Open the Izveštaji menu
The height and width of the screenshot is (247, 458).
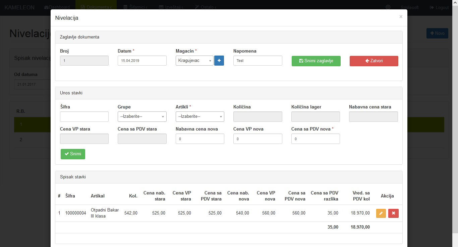[x=171, y=7]
